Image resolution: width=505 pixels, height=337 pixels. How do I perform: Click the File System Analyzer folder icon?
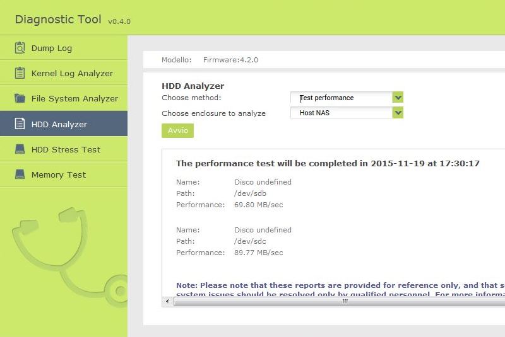(x=20, y=98)
